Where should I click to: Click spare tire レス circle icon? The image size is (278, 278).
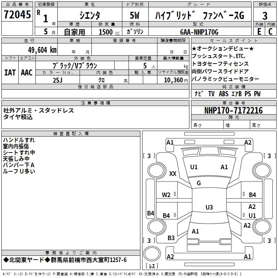[x=152, y=254]
